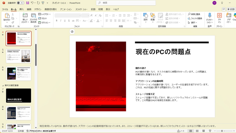Open the clipboard group dialog launcher
Viewport: 236px width, 133px height.
(x=19, y=26)
